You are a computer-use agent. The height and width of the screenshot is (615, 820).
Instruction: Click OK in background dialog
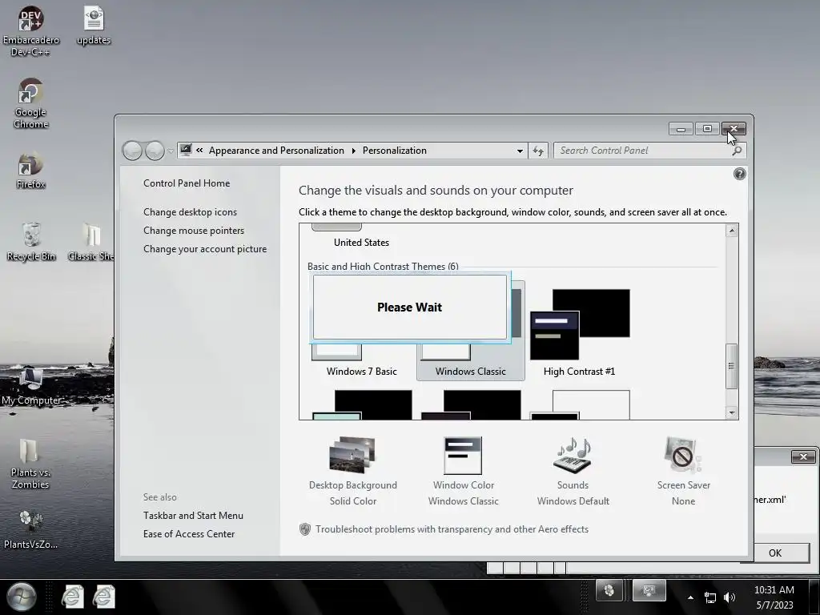click(x=775, y=553)
